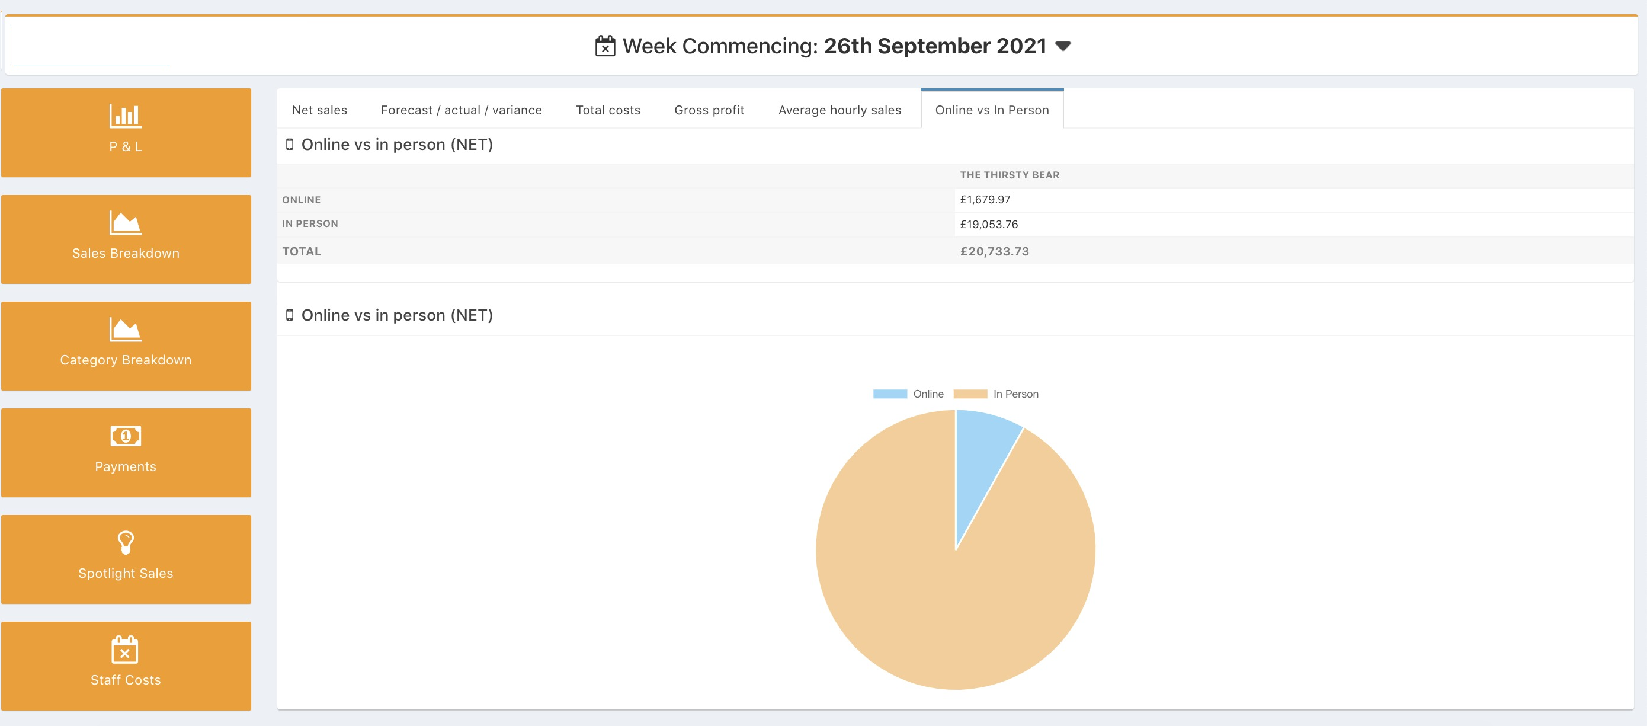
Task: Click the Spotlight Sales lightbulb icon
Action: (126, 542)
